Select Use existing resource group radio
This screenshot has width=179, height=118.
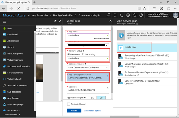pos(83,54)
